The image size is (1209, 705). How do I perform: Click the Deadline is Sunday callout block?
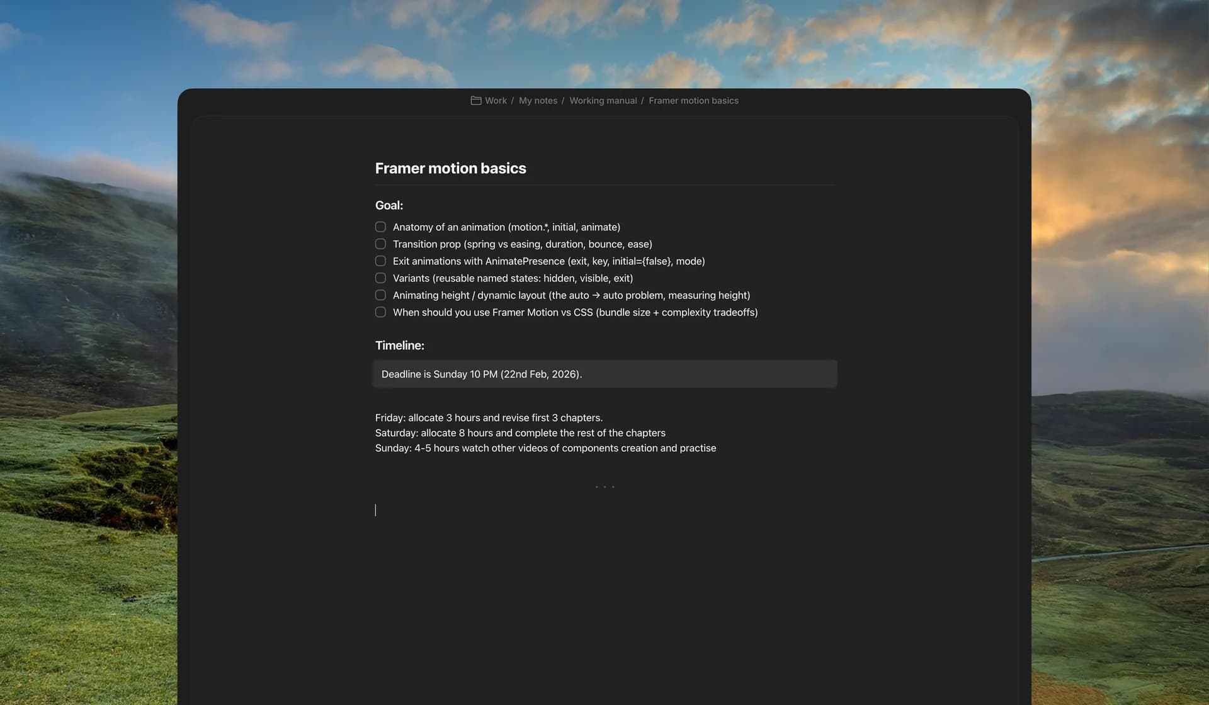(604, 374)
